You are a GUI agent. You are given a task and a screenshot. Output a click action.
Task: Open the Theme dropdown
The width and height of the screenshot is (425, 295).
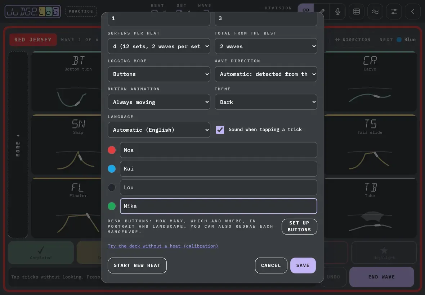click(266, 102)
